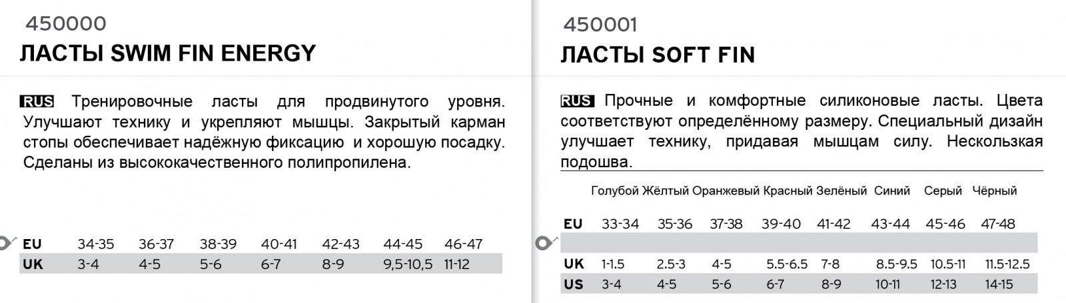Click UK size 9,5-10,5 in left table
1066x303 pixels.
point(408,264)
